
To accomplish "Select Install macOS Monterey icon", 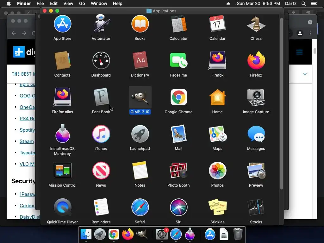I will coord(62,134).
